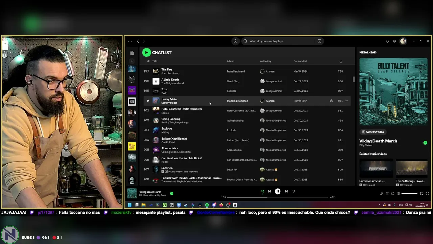Open the 'This Suffering - Live' video thumbnail

point(412,168)
